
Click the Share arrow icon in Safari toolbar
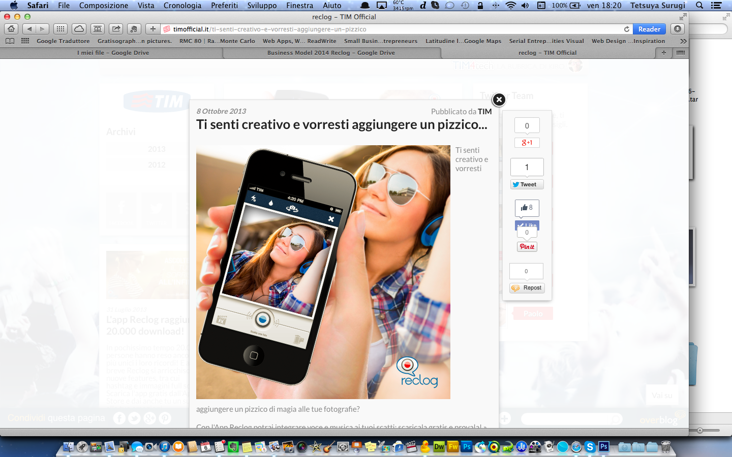[x=116, y=29]
